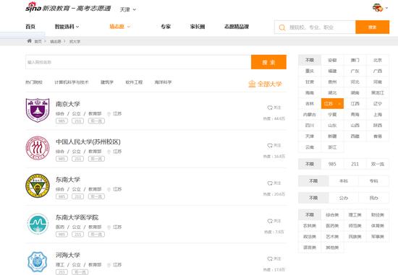
Task: Click the orange 搜索 button beside school input
Action: coord(268,62)
